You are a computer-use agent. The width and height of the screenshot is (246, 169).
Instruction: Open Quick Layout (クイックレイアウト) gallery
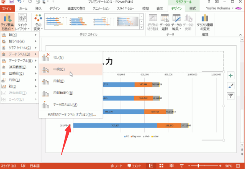(x=22, y=22)
